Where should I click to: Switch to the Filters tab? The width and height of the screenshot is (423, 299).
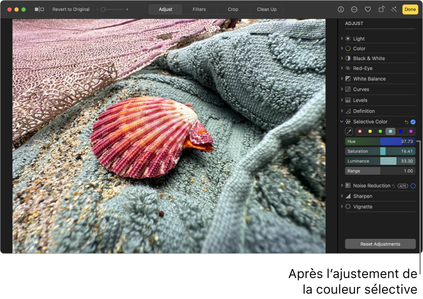[x=199, y=10]
